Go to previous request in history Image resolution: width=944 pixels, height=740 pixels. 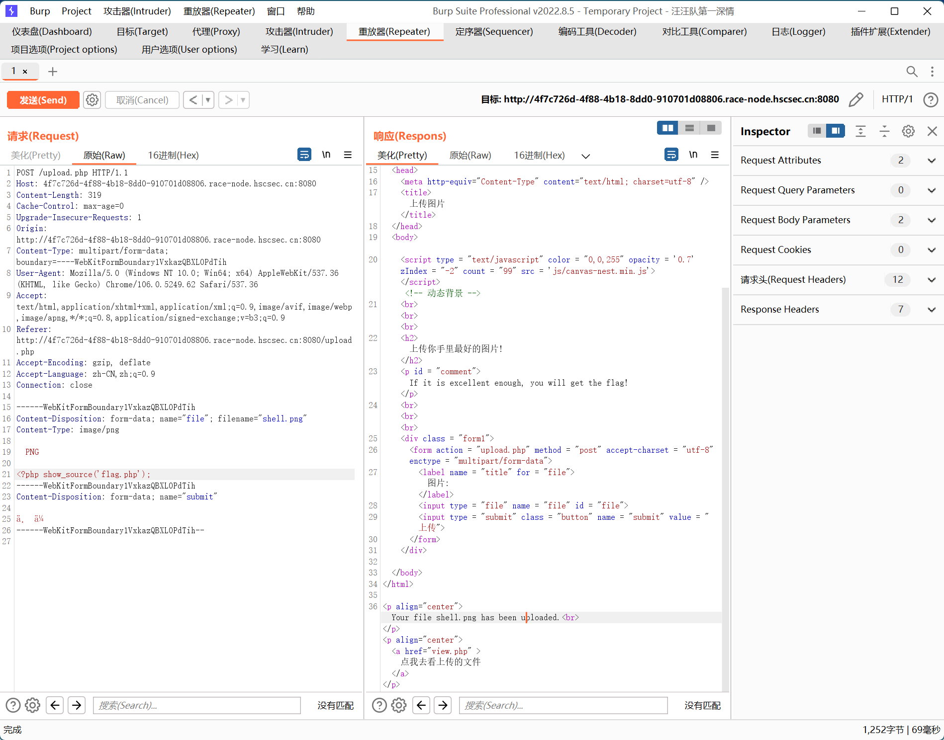click(193, 100)
